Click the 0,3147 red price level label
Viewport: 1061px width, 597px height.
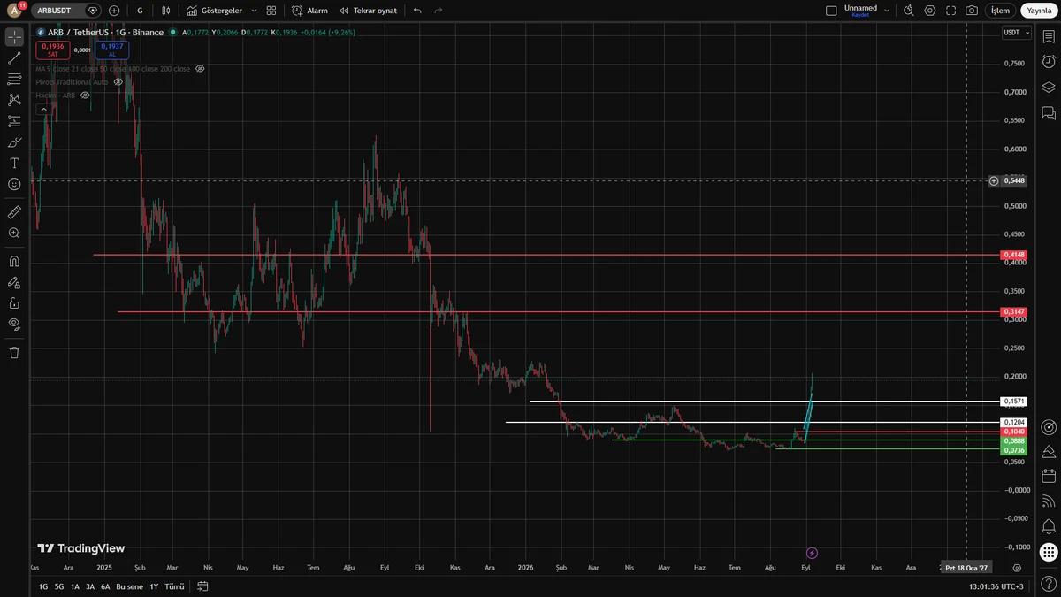point(1014,311)
